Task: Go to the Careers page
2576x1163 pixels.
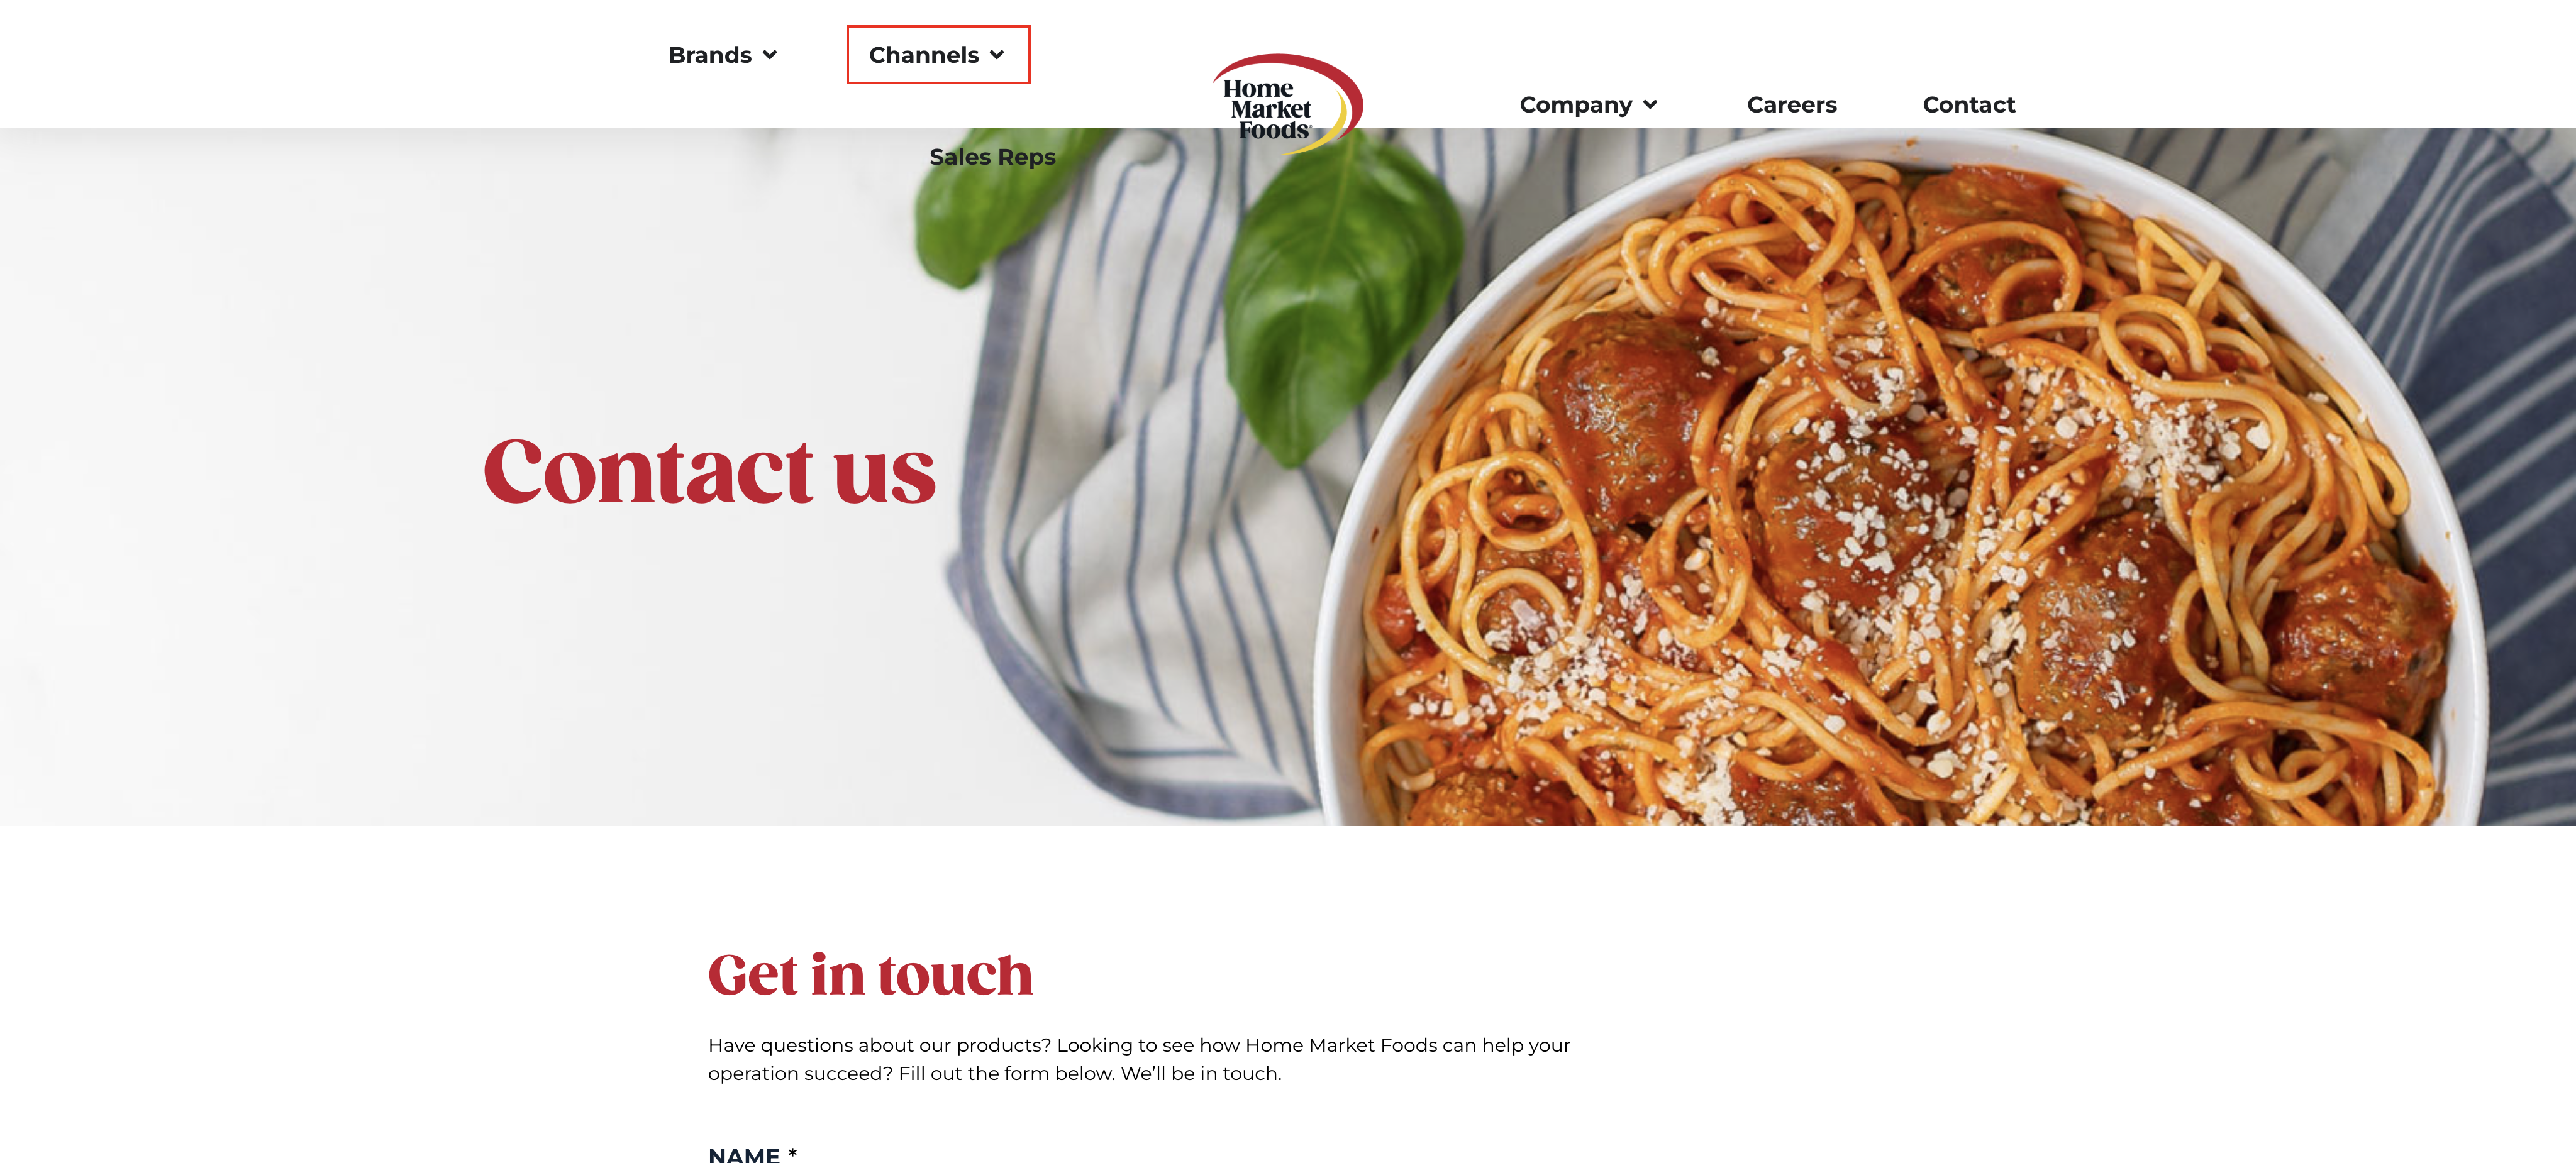Action: coord(1791,105)
